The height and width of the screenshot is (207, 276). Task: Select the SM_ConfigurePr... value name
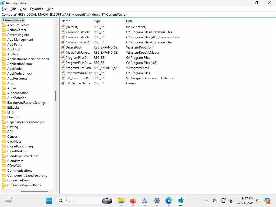pyautogui.click(x=78, y=78)
